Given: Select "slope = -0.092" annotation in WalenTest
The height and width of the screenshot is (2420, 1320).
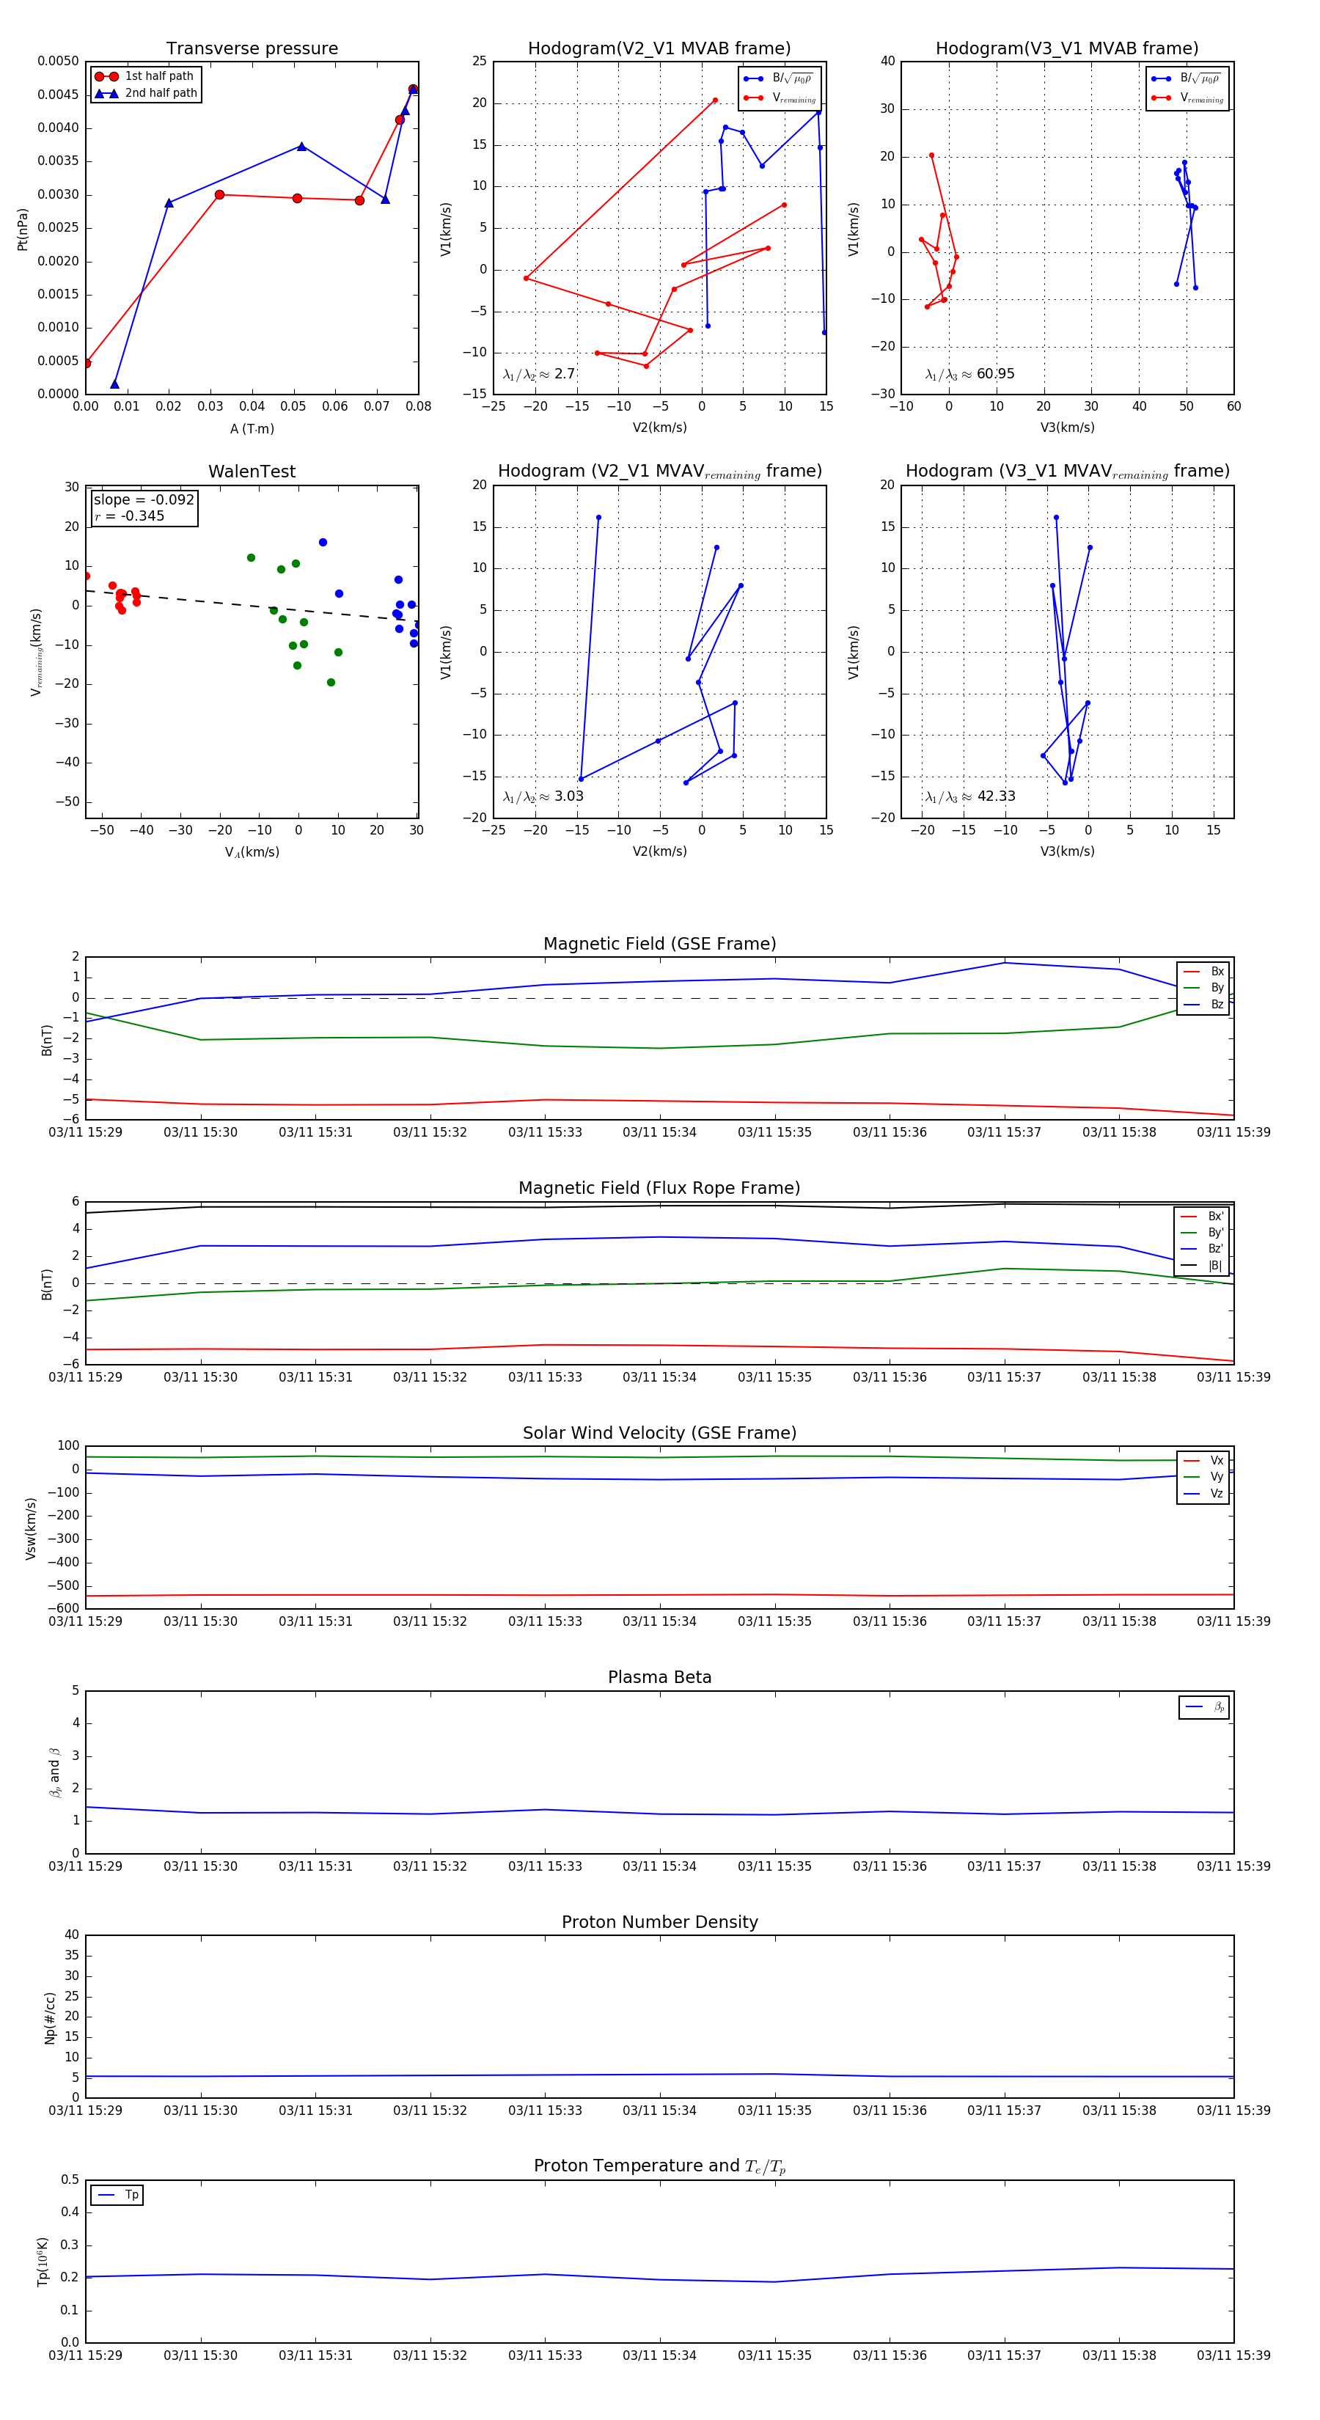Looking at the screenshot, I should point(144,500).
